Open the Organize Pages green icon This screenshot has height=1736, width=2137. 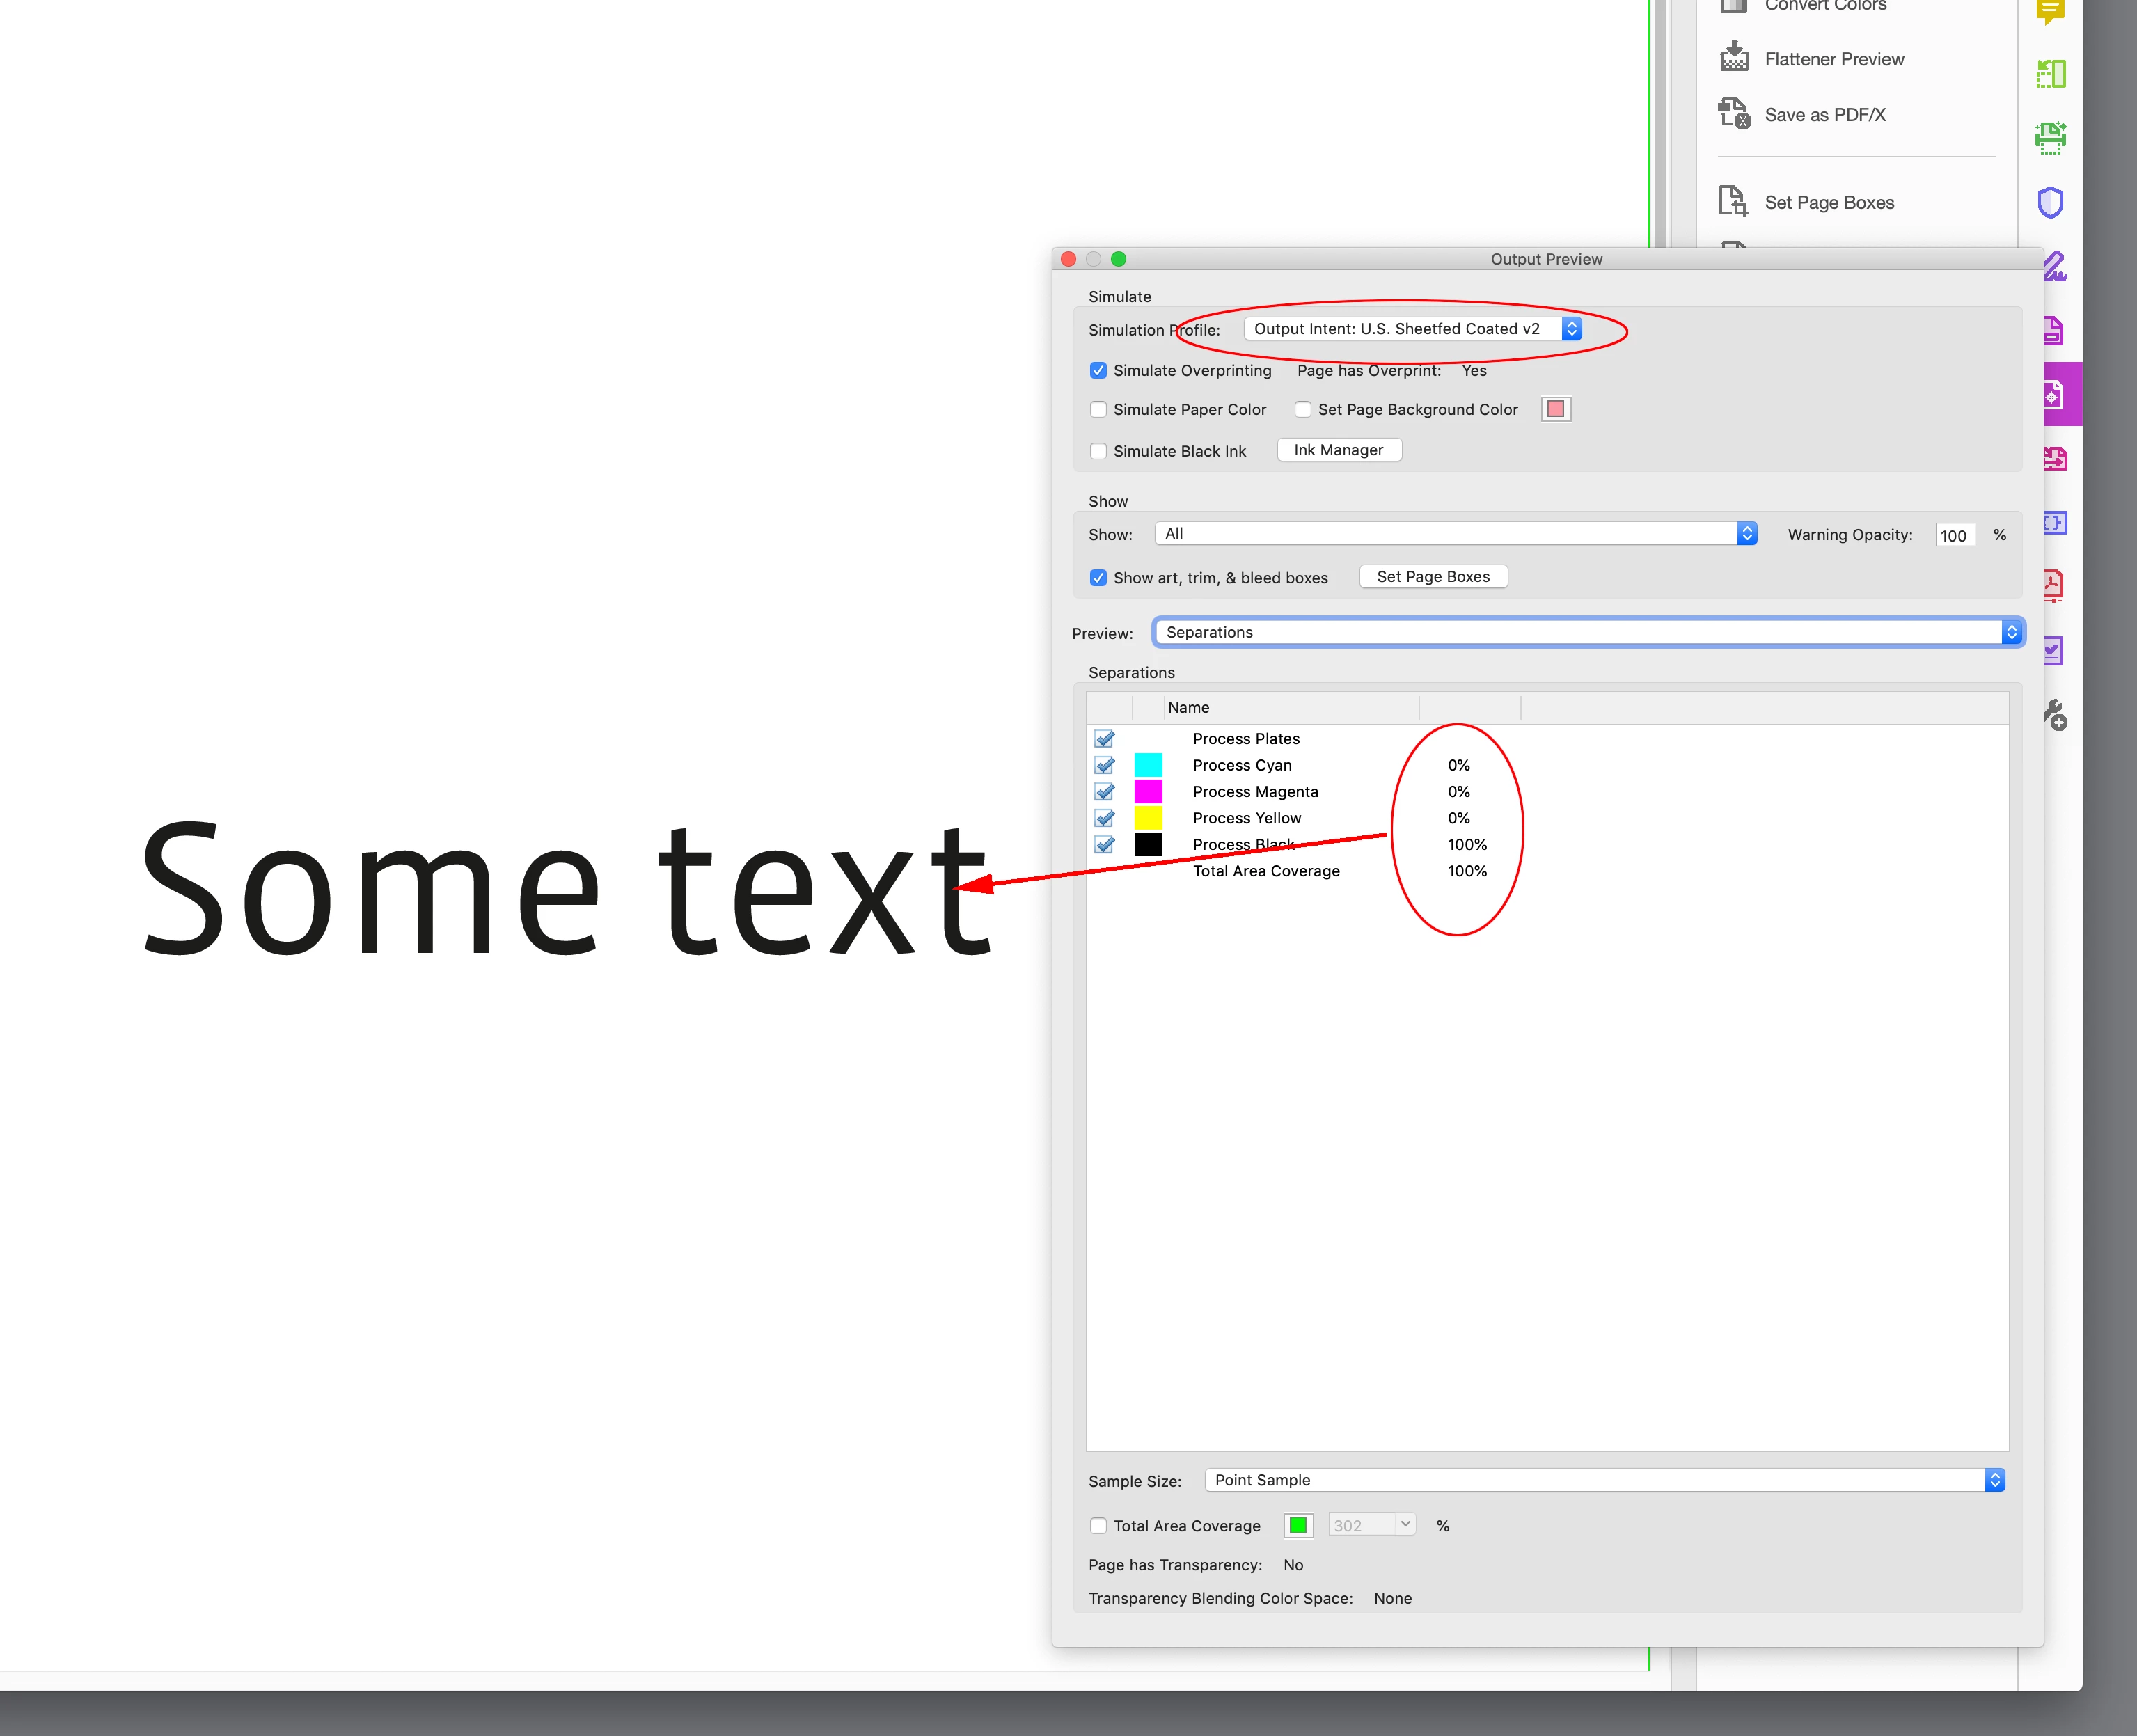click(2050, 74)
